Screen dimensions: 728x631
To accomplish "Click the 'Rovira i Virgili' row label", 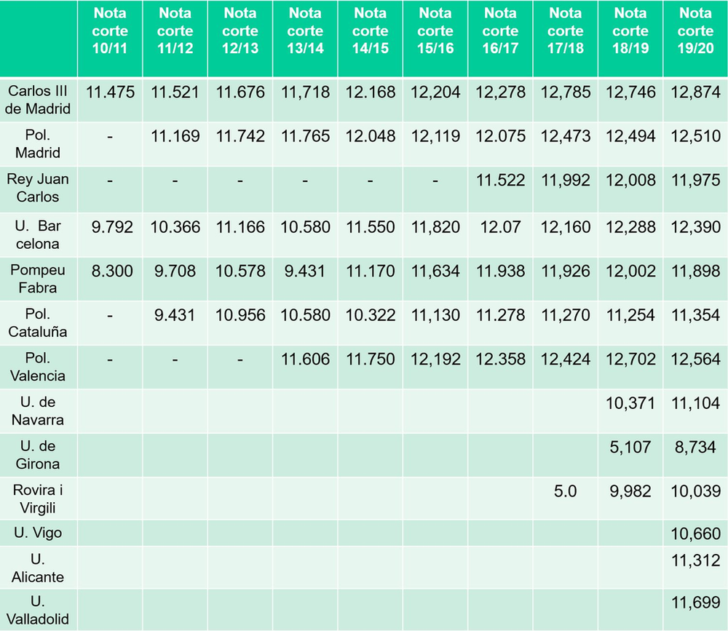I will point(38,499).
